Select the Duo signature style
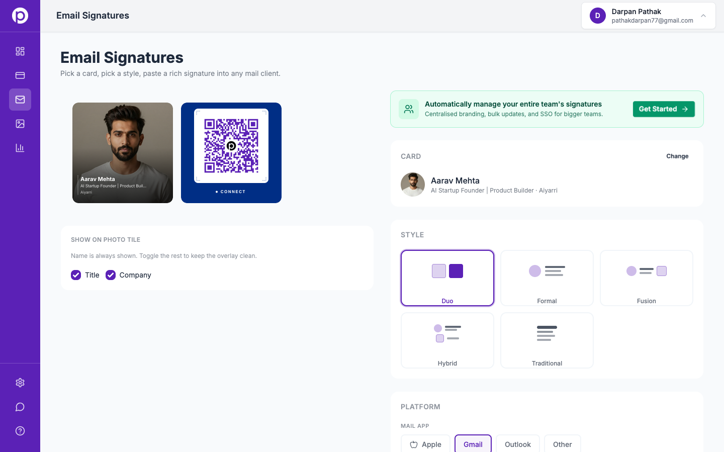Screen dimensions: 724x452 (447, 278)
